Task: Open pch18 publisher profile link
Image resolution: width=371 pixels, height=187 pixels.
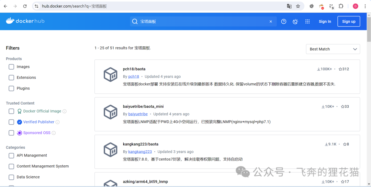Action: [x=133, y=77]
